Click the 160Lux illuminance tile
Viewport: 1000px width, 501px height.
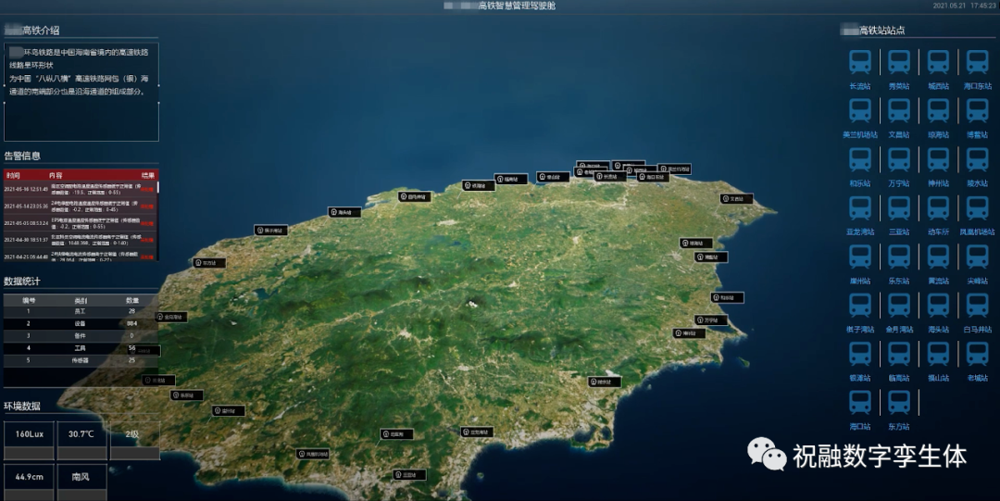point(29,434)
